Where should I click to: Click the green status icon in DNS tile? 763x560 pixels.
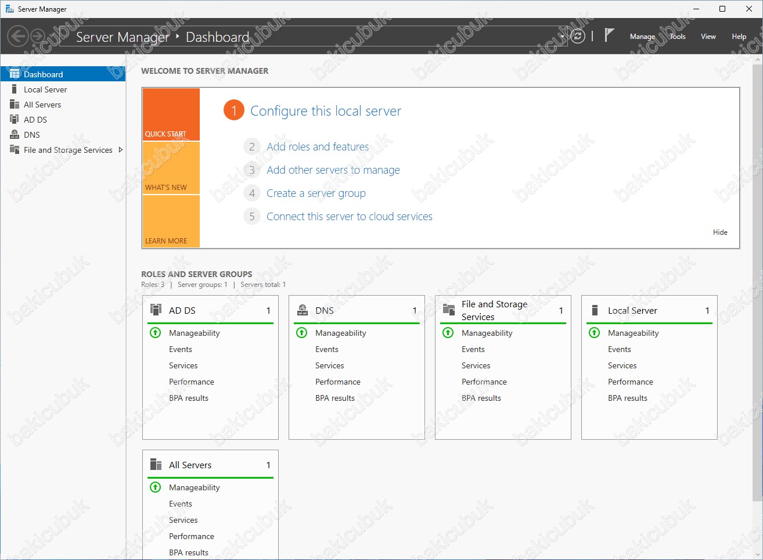[x=301, y=333]
